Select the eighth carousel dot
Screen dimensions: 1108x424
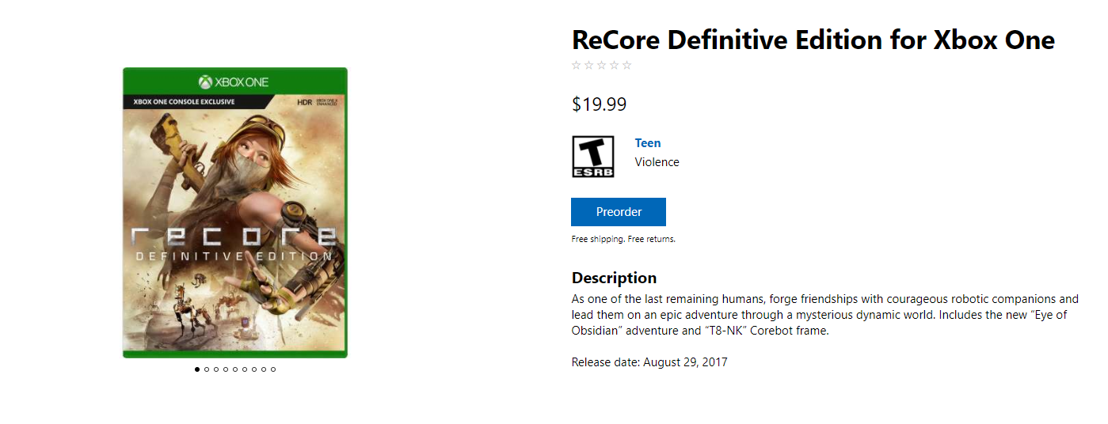click(x=264, y=369)
